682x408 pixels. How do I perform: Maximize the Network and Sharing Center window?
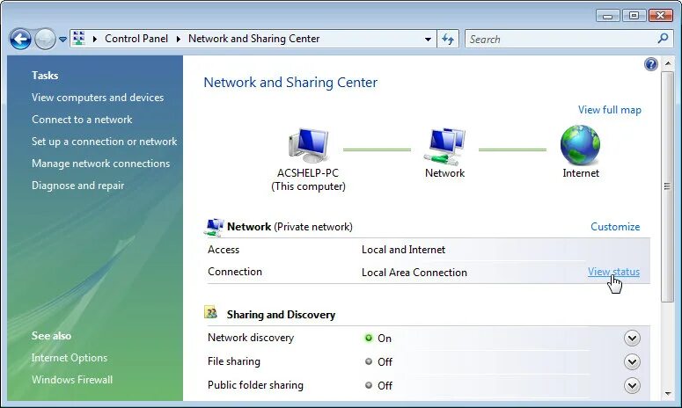tap(634, 16)
